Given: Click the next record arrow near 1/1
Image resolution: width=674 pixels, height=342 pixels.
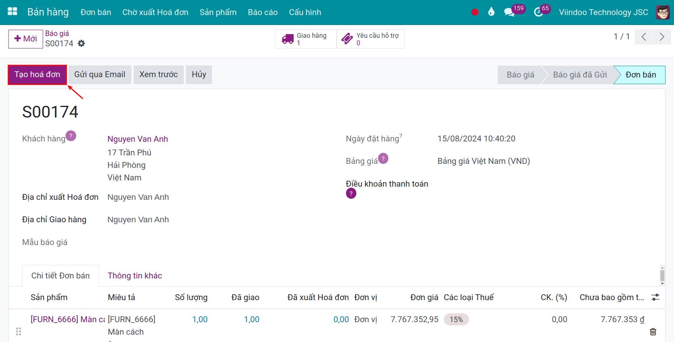Looking at the screenshot, I should click(662, 37).
